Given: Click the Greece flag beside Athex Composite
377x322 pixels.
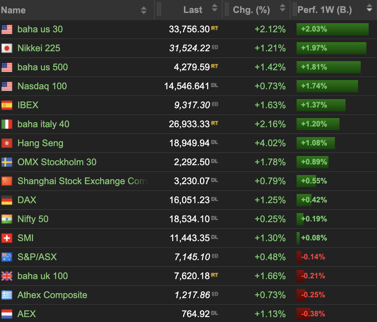Looking at the screenshot, I should (x=7, y=295).
